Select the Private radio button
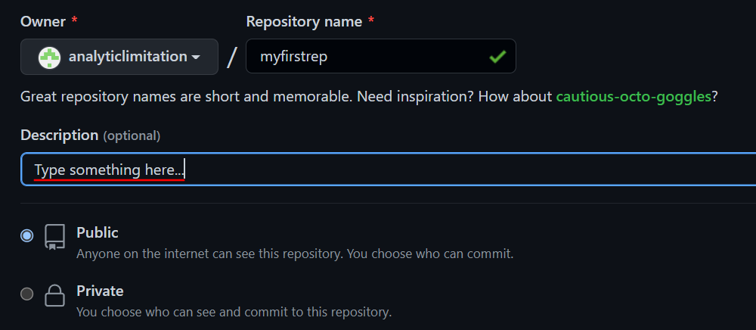Image resolution: width=756 pixels, height=330 pixels. pyautogui.click(x=27, y=294)
